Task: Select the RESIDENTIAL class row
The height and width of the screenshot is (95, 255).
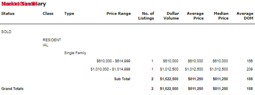Action: pyautogui.click(x=52, y=43)
